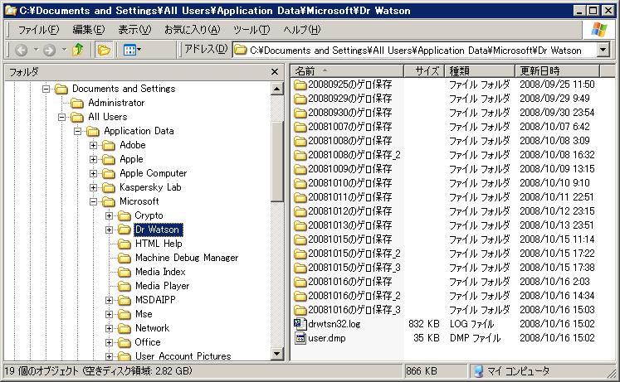Select the Administrator folder in tree

(x=116, y=103)
